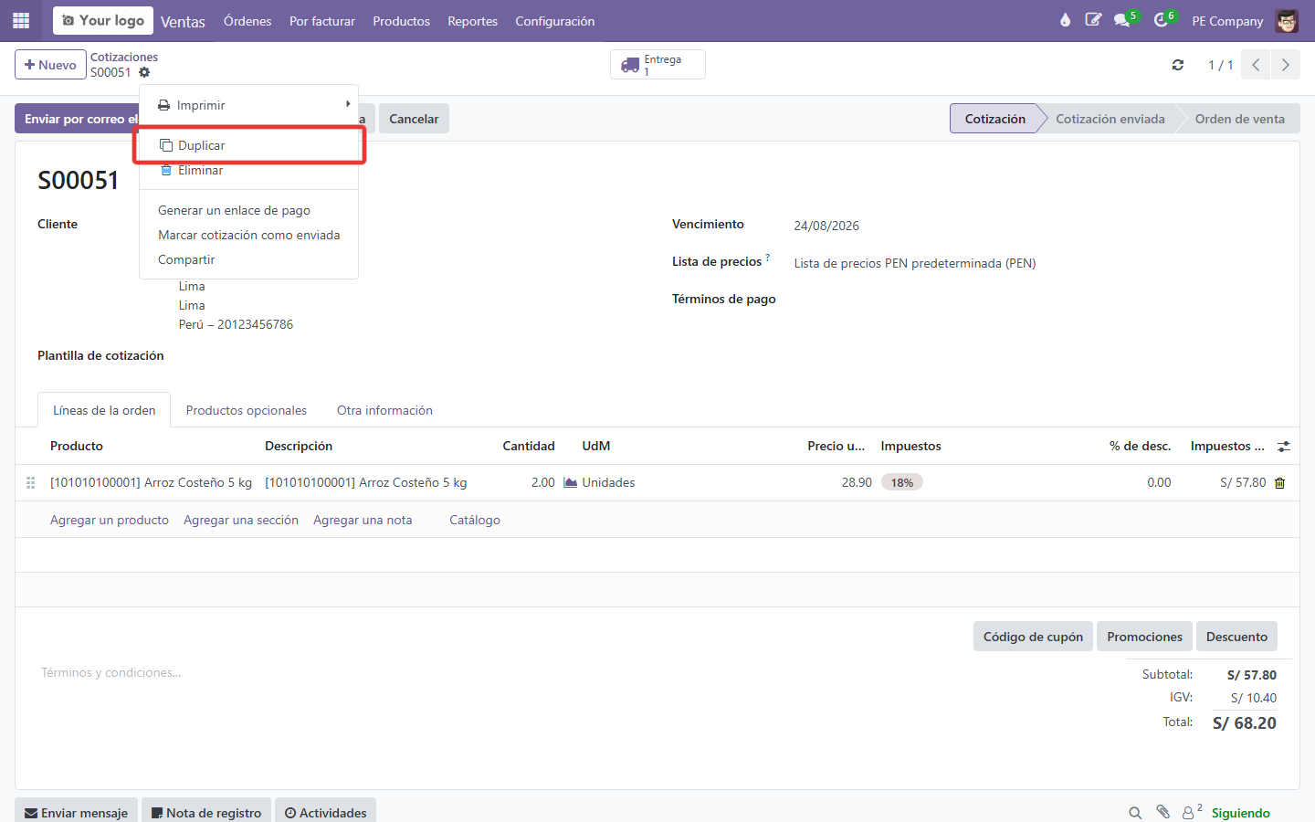Go to next record arrow
The image size is (1315, 822).
(1285, 65)
